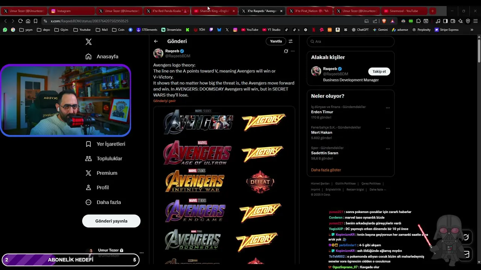The width and height of the screenshot is (481, 270).
Task: Click the Grok icon on Raqeeb's post
Action: 286,51
